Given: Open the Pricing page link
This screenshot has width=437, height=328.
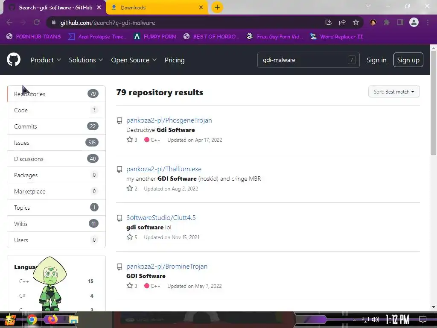Looking at the screenshot, I should click(x=175, y=60).
